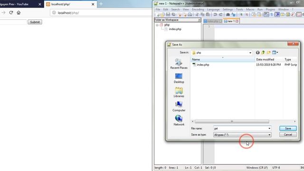This screenshot has width=304, height=171.
Task: Create a new folder in Save As dialog
Action: pyautogui.click(x=268, y=53)
